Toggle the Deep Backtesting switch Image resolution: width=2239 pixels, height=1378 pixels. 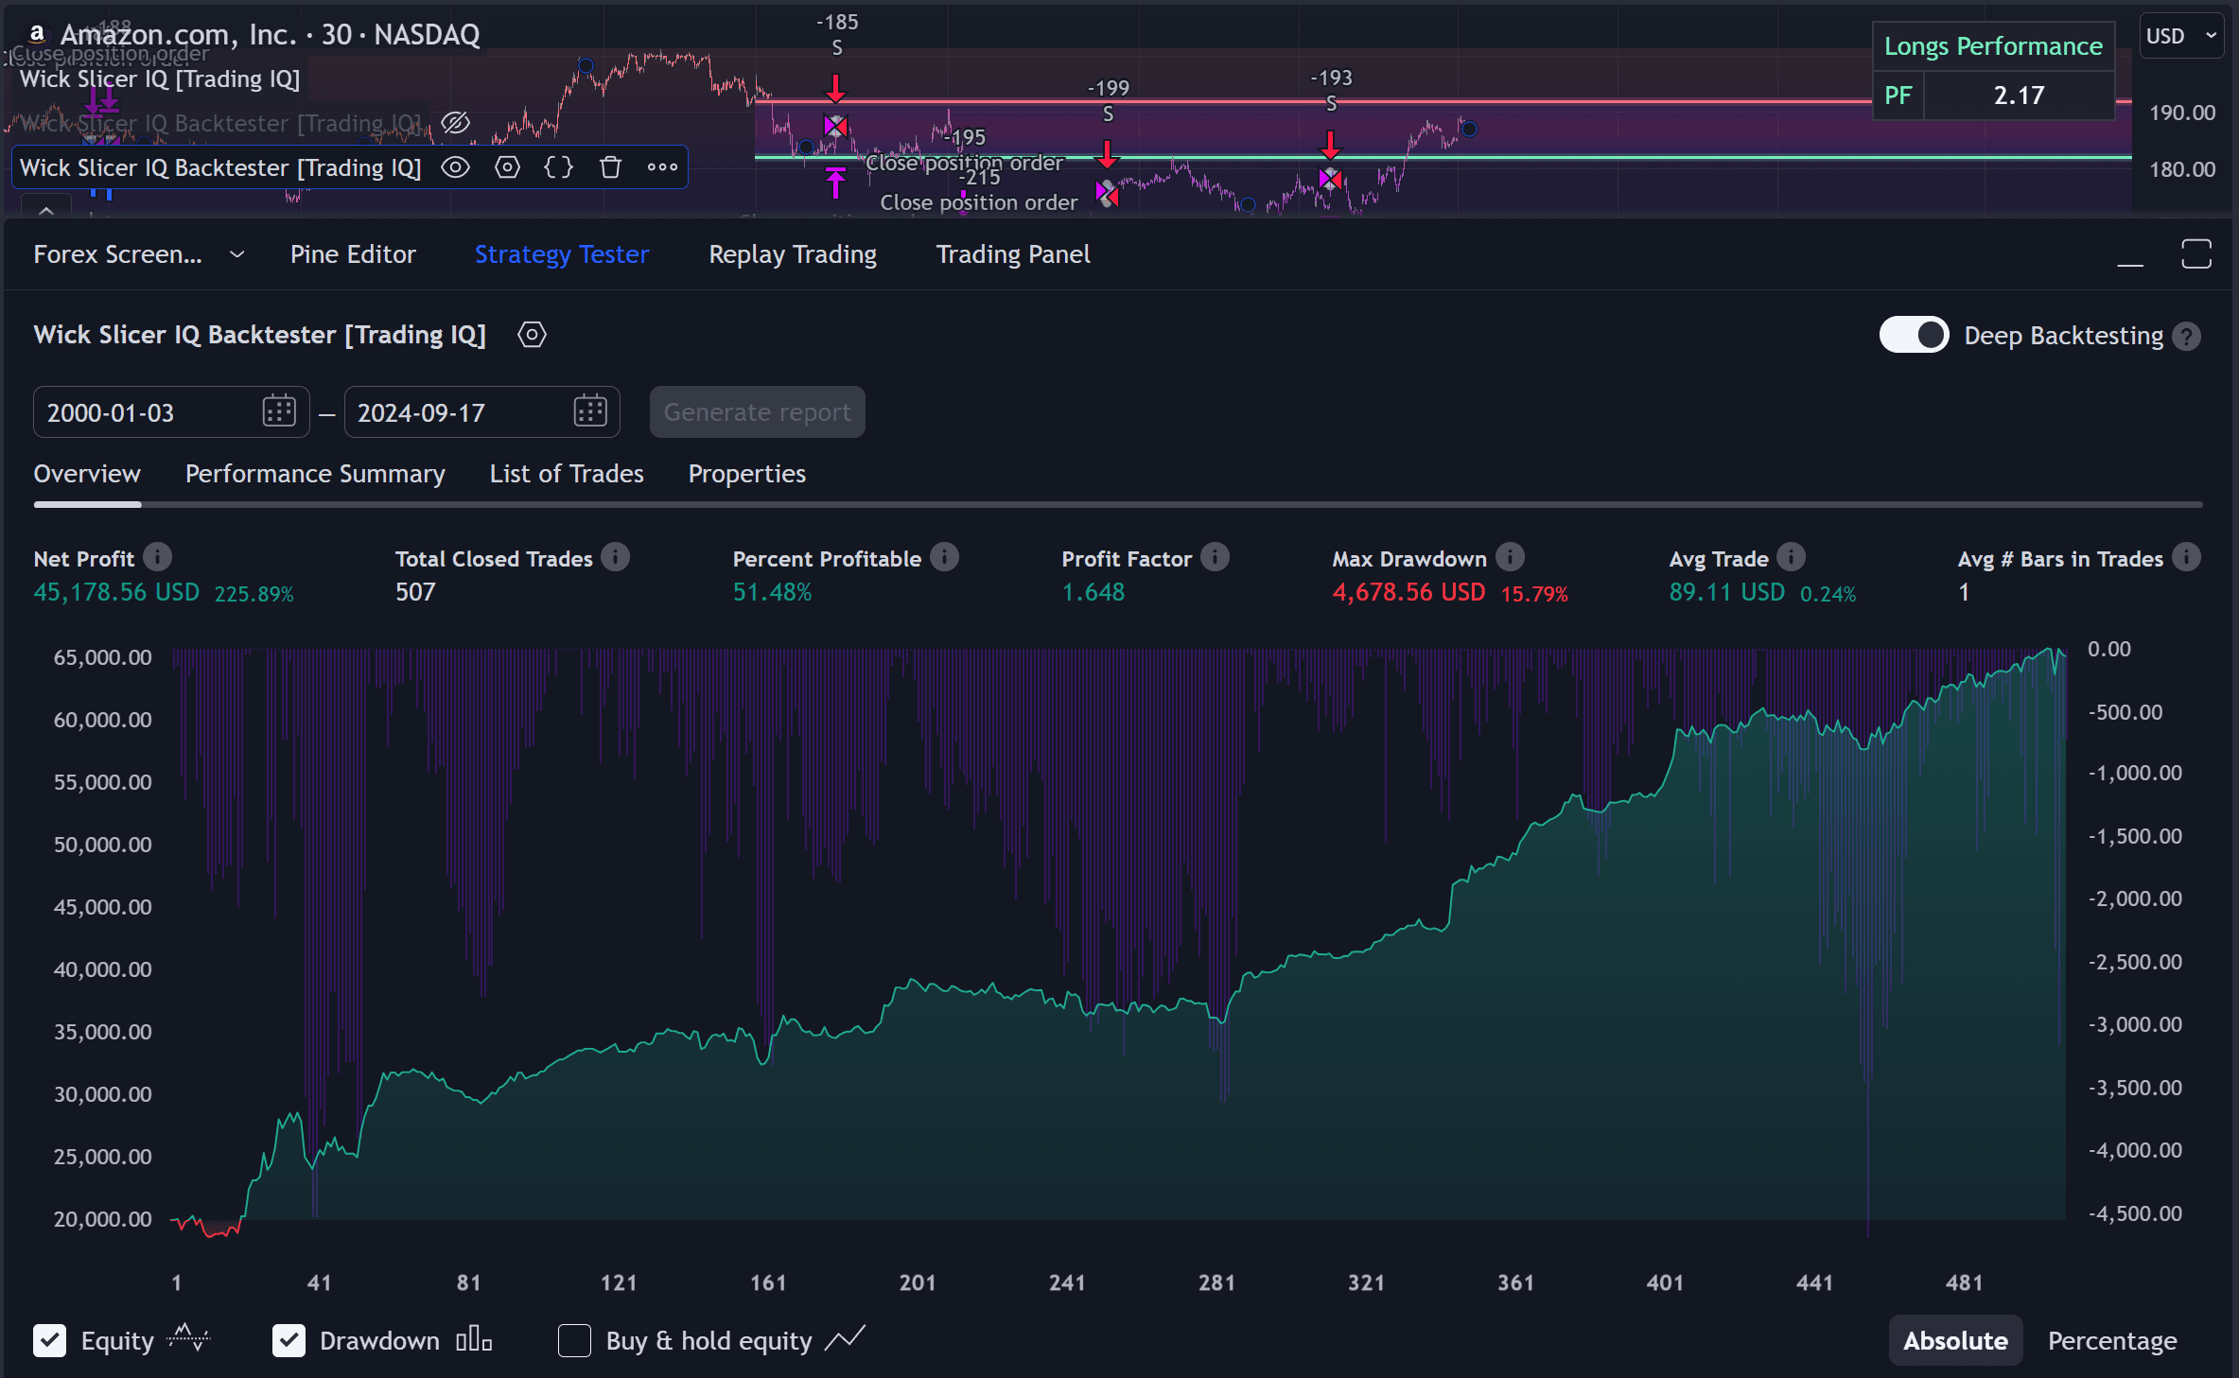pos(1914,335)
